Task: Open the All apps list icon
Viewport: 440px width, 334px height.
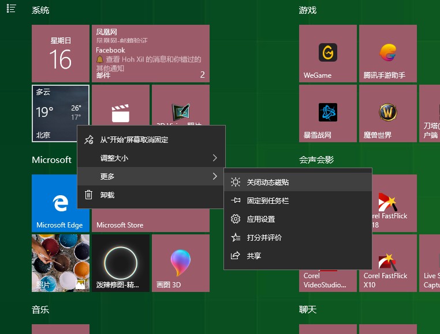Action: tap(11, 9)
